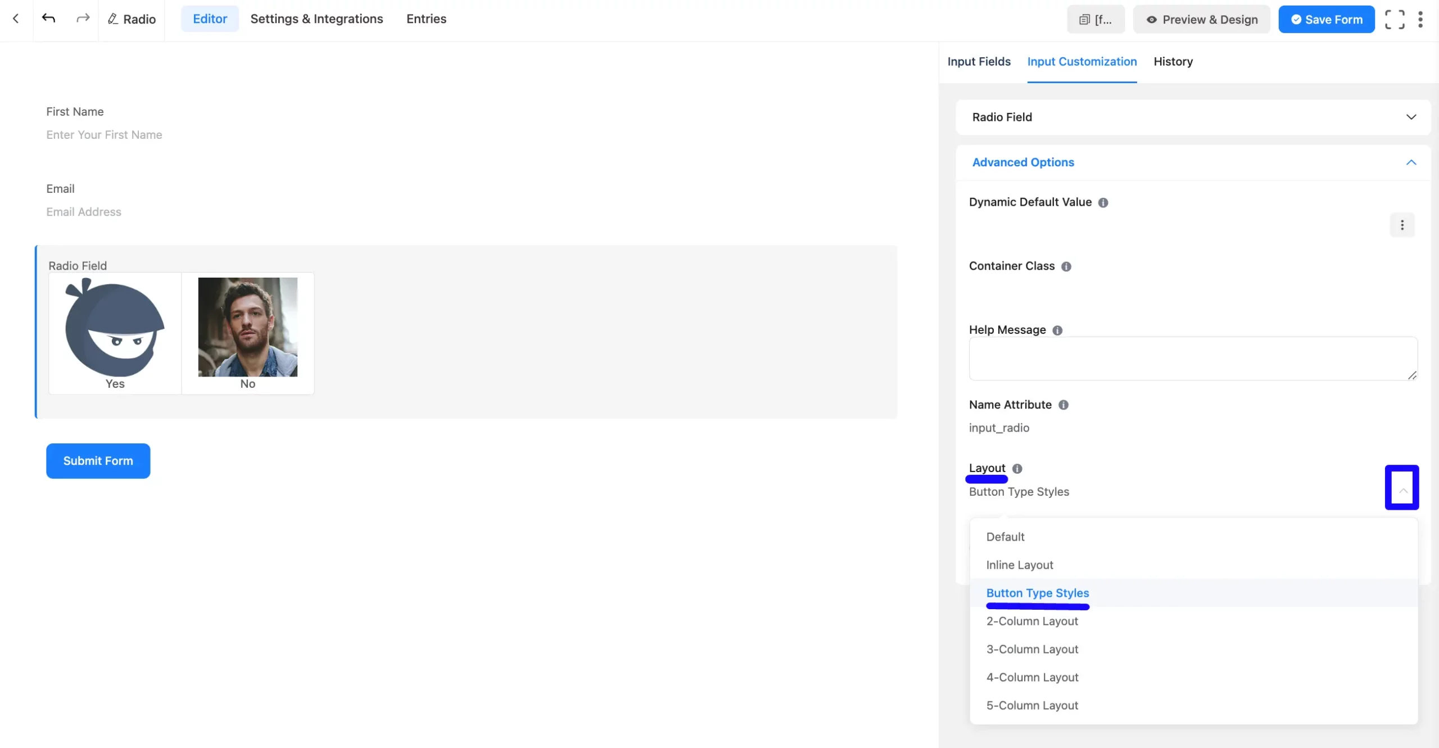Viewport: 1439px width, 748px height.
Task: Expand the Radio Field section
Action: pos(1411,117)
